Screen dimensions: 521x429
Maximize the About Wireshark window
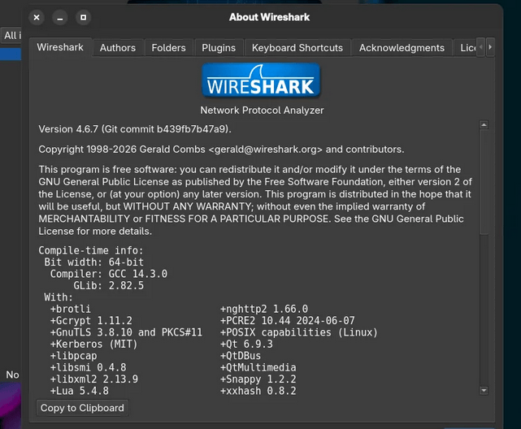click(x=84, y=17)
